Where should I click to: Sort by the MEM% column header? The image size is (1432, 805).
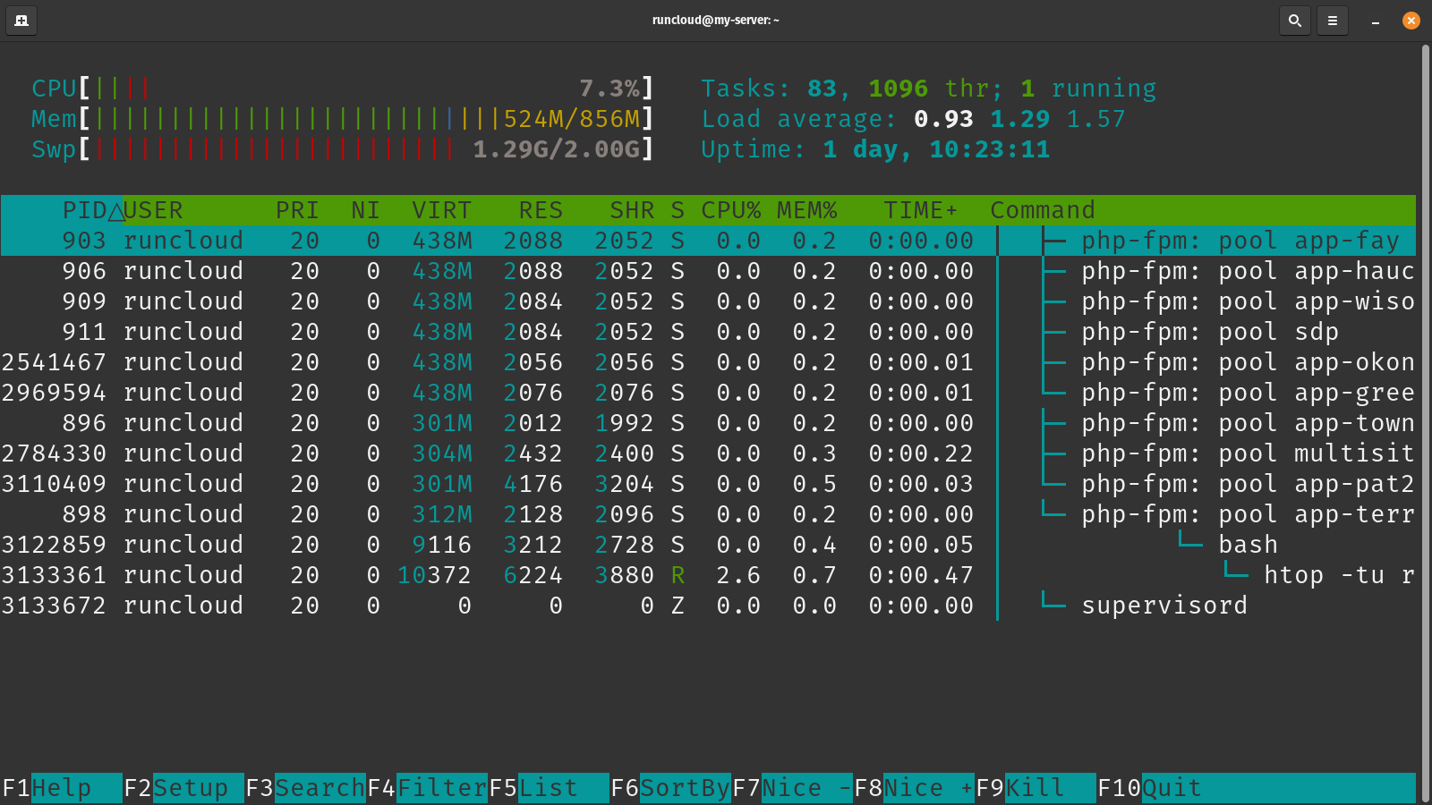pyautogui.click(x=806, y=210)
